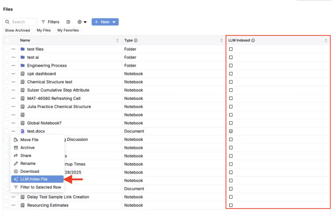332x217 pixels.
Task: Click the My Favorites filter button
Action: pyautogui.click(x=68, y=30)
